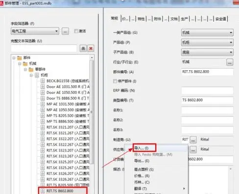Click the 机柜 group icon in tree

click(x=37, y=75)
